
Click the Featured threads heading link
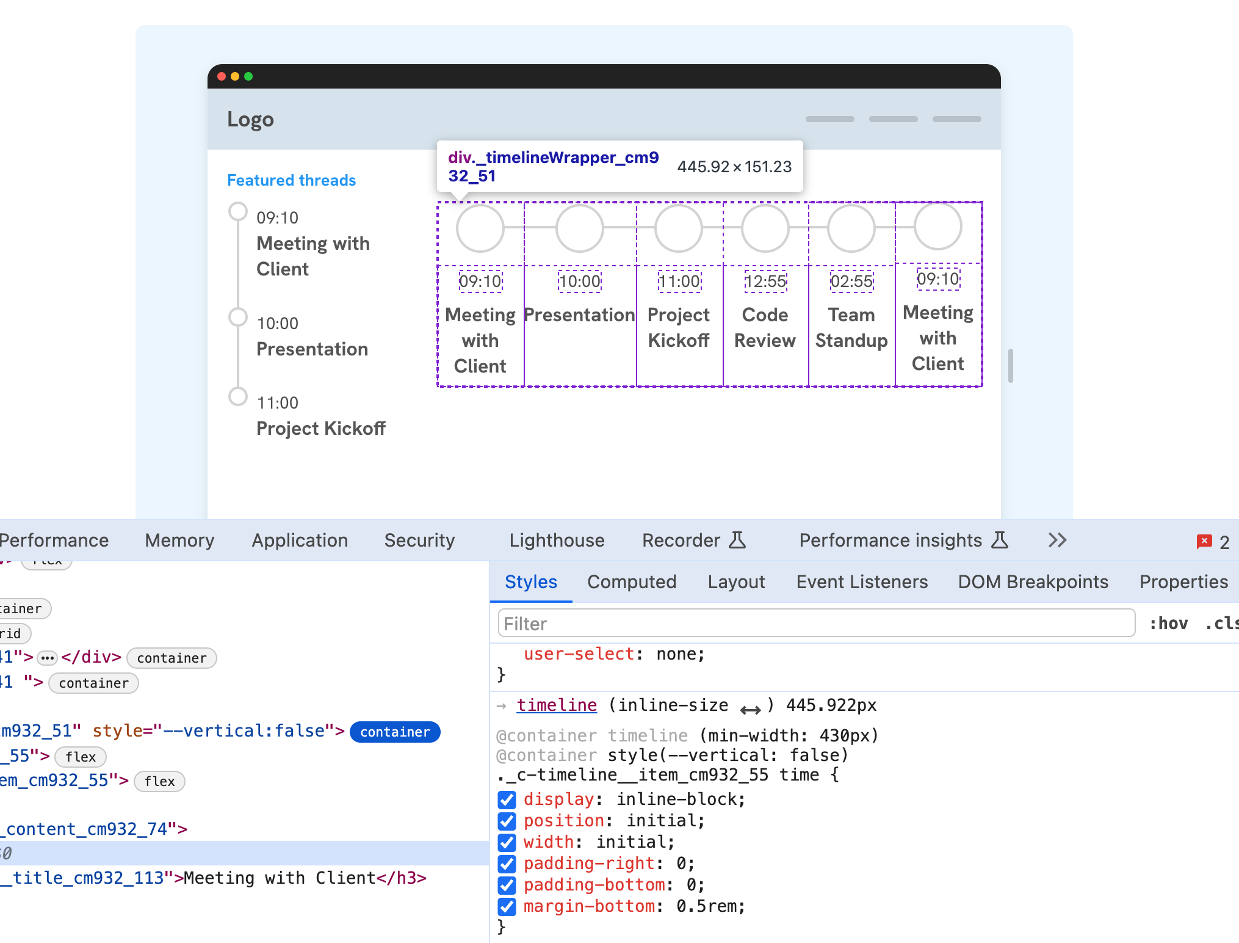click(x=291, y=180)
